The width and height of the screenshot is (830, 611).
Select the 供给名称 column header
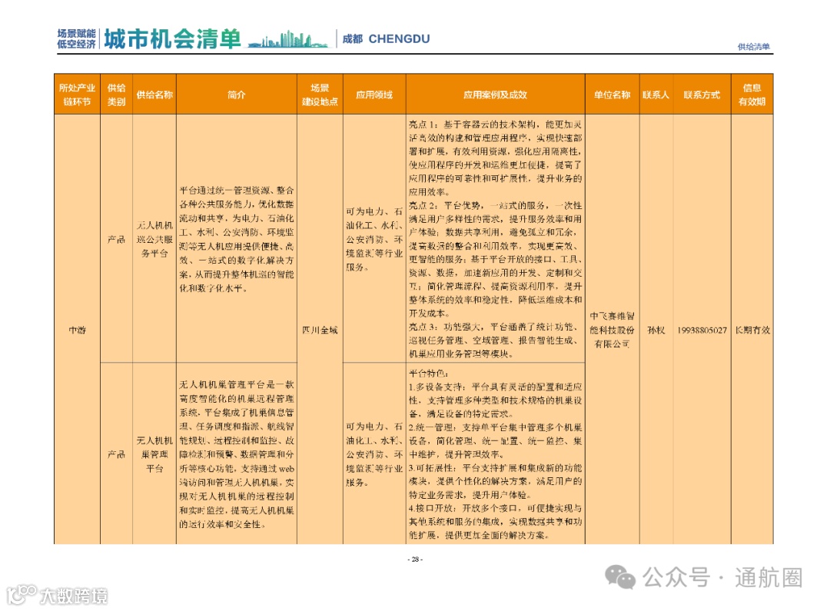click(x=154, y=95)
